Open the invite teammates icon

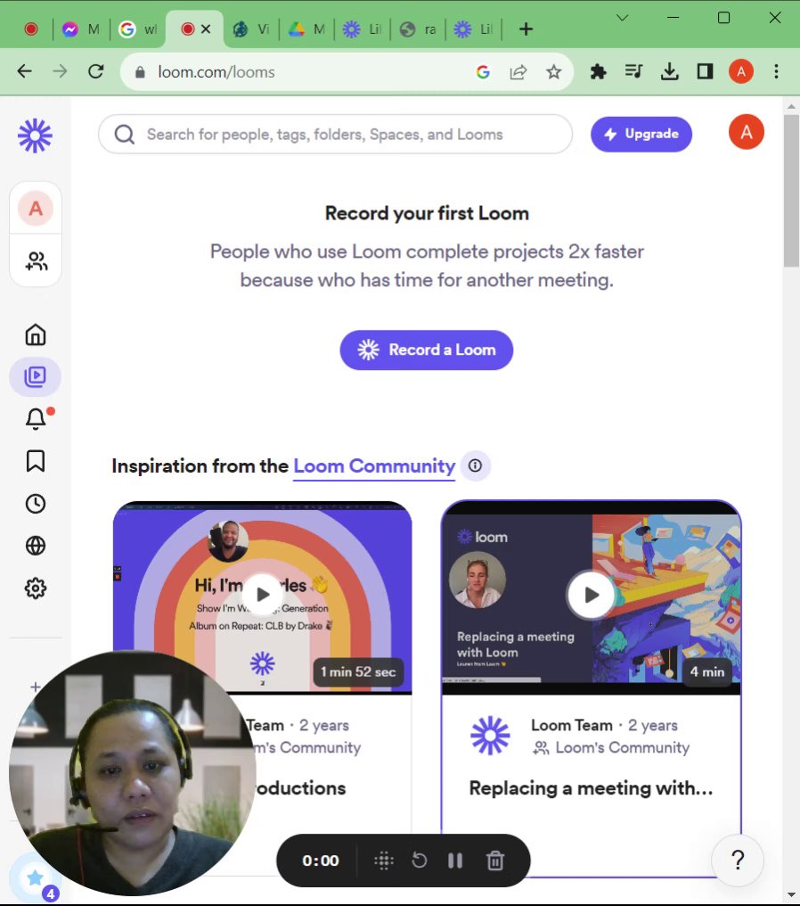pos(36,261)
